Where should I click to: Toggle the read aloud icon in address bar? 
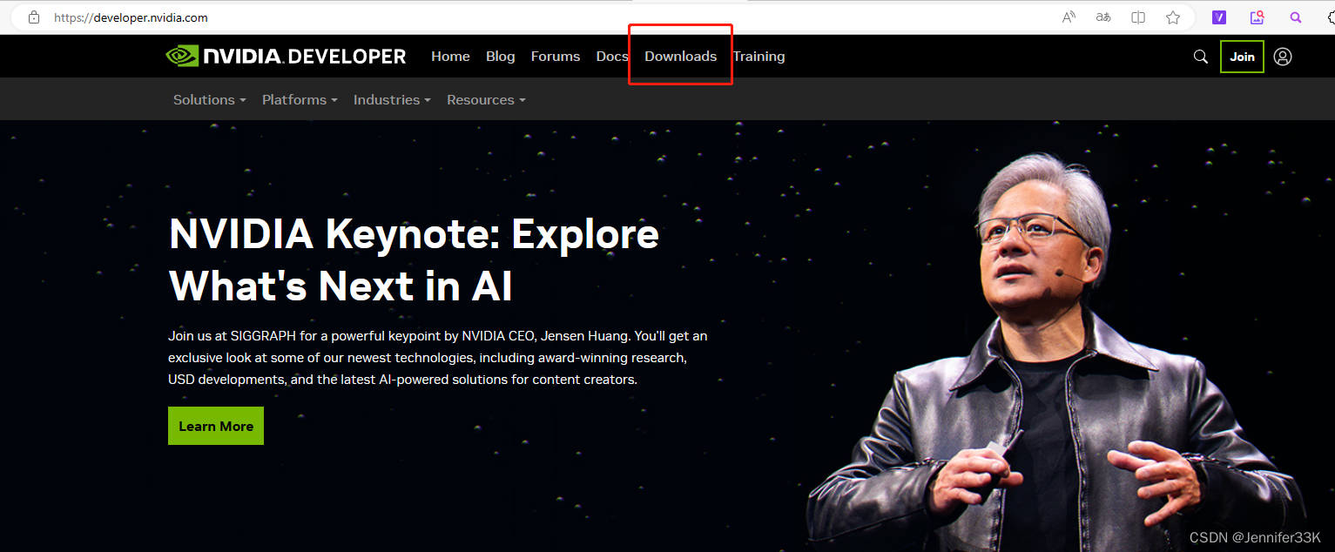click(1069, 17)
